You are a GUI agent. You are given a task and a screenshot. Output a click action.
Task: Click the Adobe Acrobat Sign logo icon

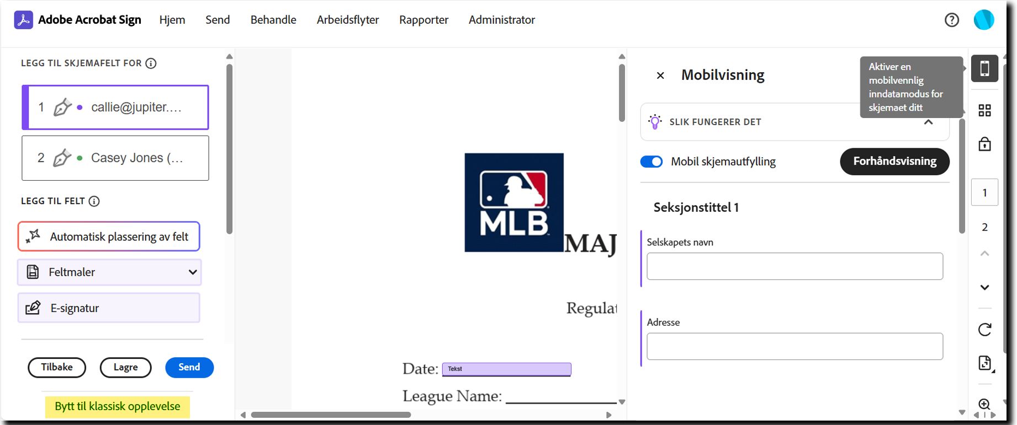pos(23,20)
